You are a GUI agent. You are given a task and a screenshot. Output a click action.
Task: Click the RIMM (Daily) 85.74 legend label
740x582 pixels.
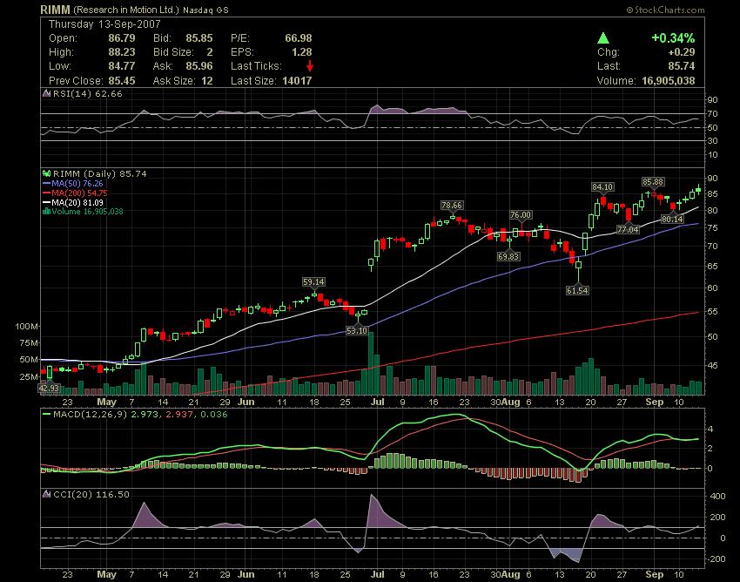(99, 174)
